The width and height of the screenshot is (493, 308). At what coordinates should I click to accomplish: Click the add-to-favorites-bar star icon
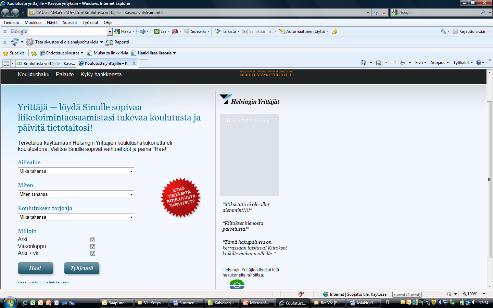(x=34, y=53)
